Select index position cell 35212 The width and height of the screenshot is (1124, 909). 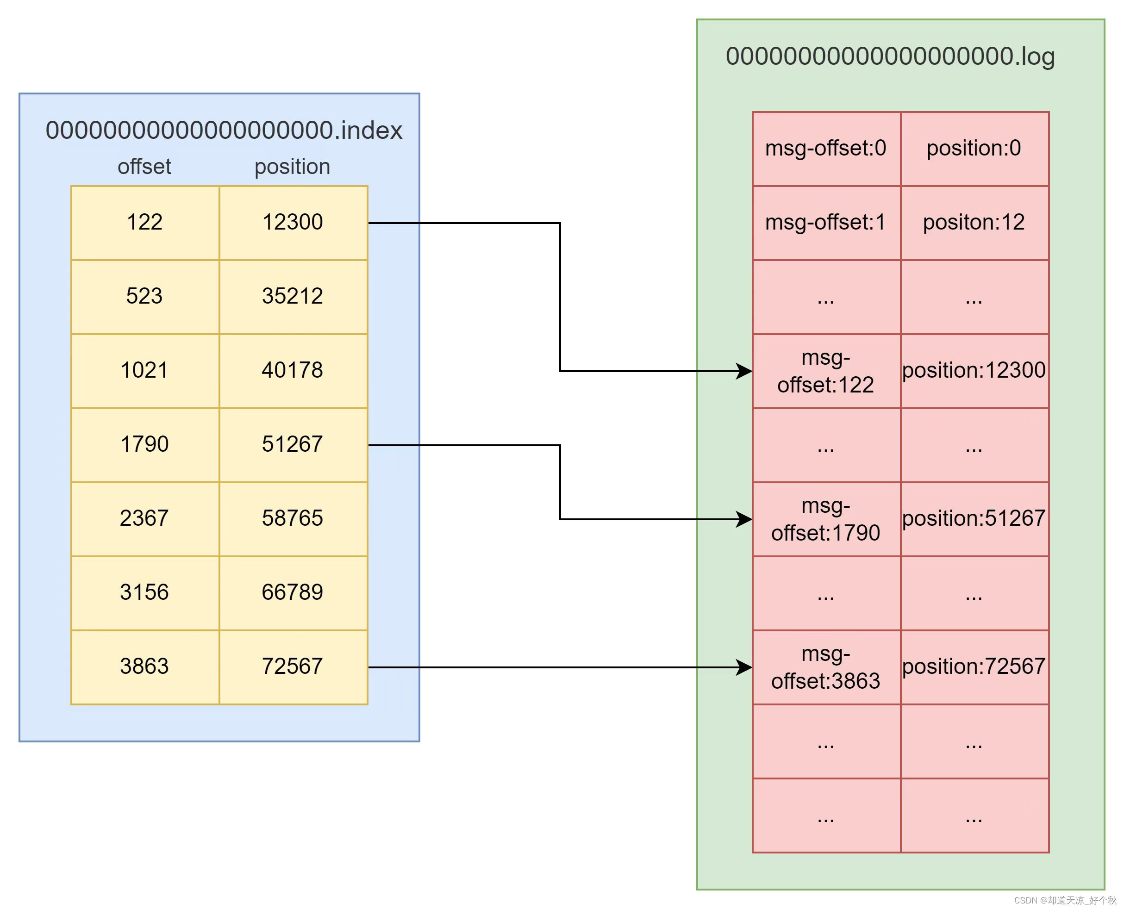[293, 297]
